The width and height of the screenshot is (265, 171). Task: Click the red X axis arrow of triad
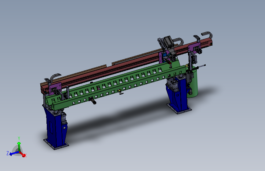pyautogui.click(x=23, y=154)
